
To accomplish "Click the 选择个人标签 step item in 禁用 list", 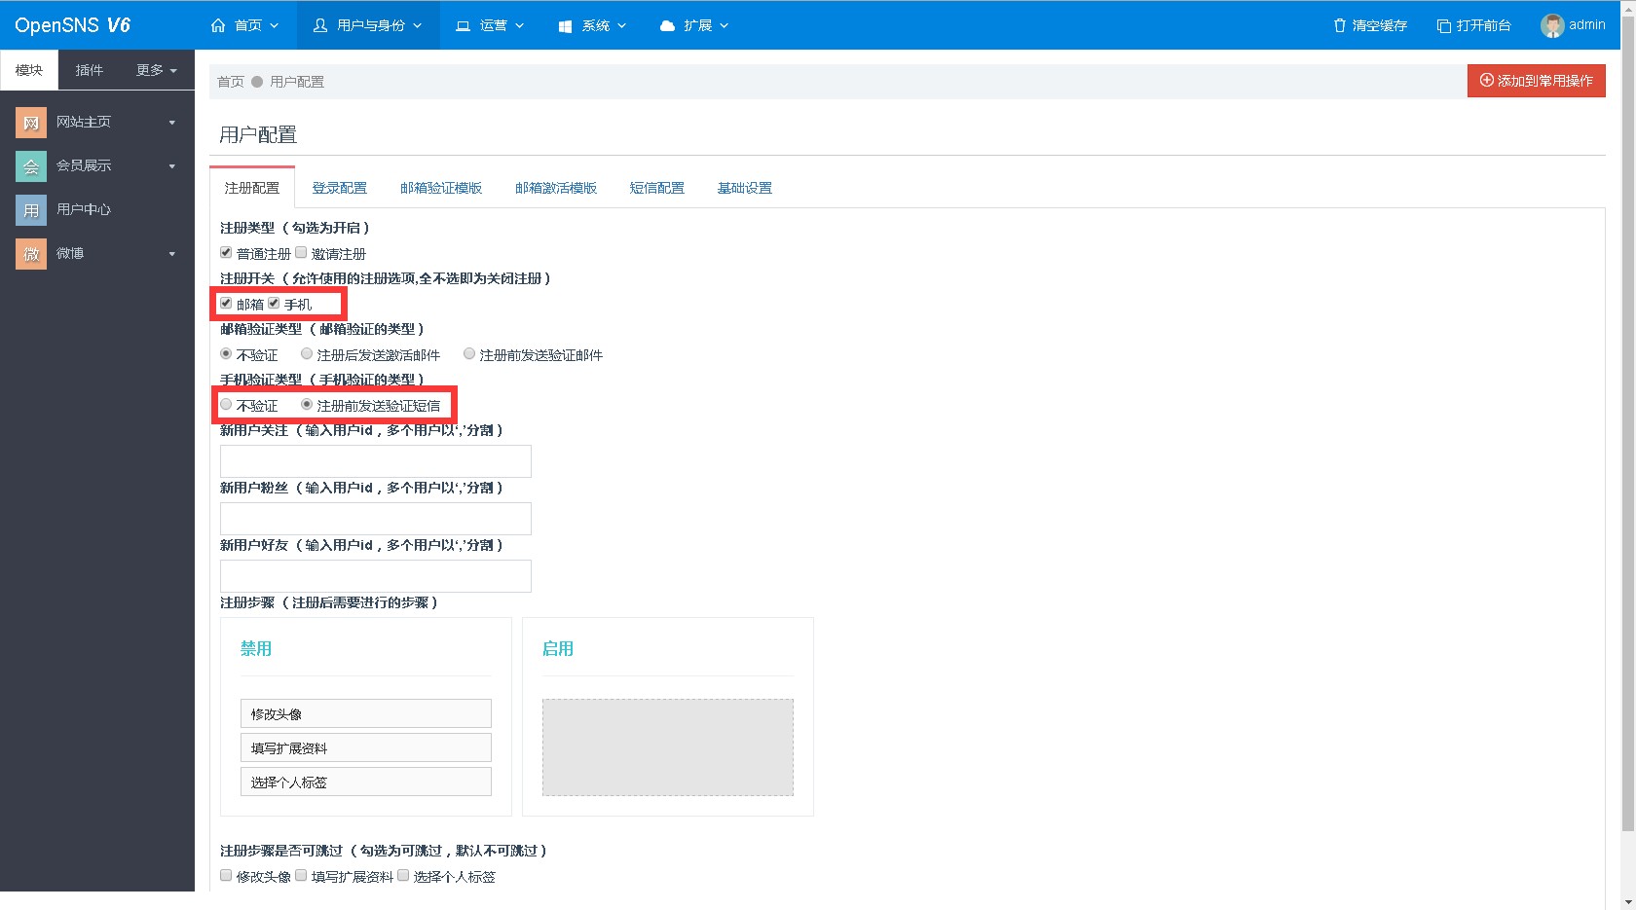I will click(x=366, y=782).
